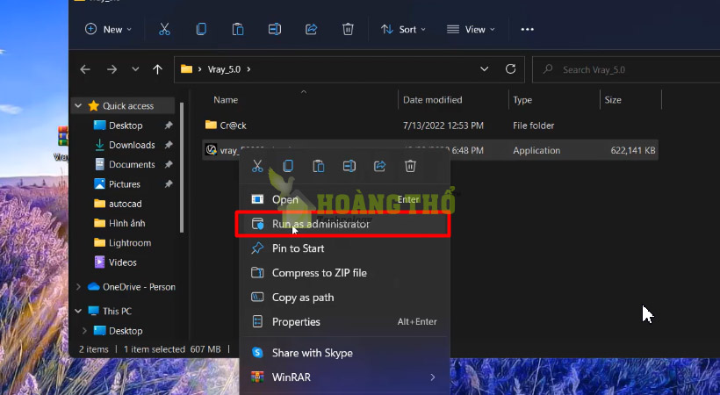Sort by the Type column header
Image resolution: width=720 pixels, height=395 pixels.
tap(522, 100)
